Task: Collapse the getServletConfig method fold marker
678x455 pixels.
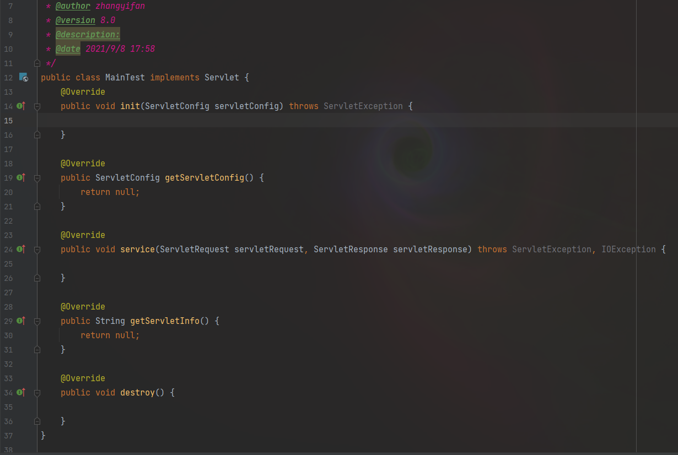Action: (37, 177)
